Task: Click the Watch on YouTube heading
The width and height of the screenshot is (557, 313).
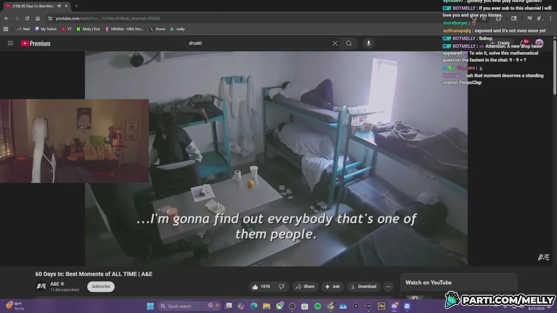Action: [x=429, y=283]
